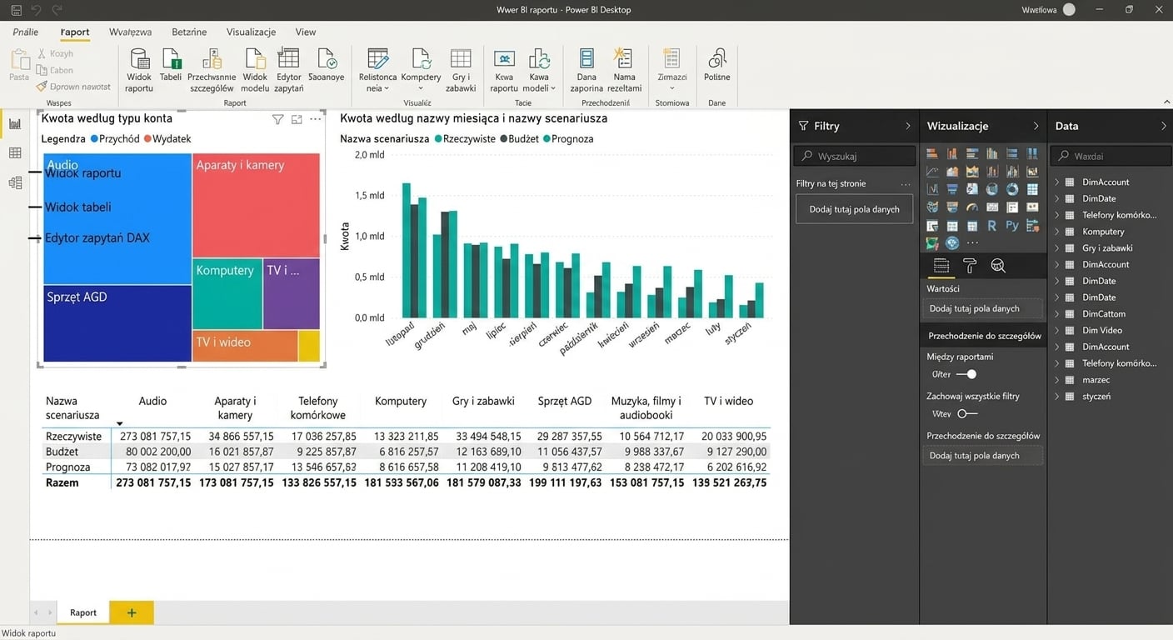Click the save icon in title bar
Viewport: 1173px width, 640px height.
tap(16, 10)
